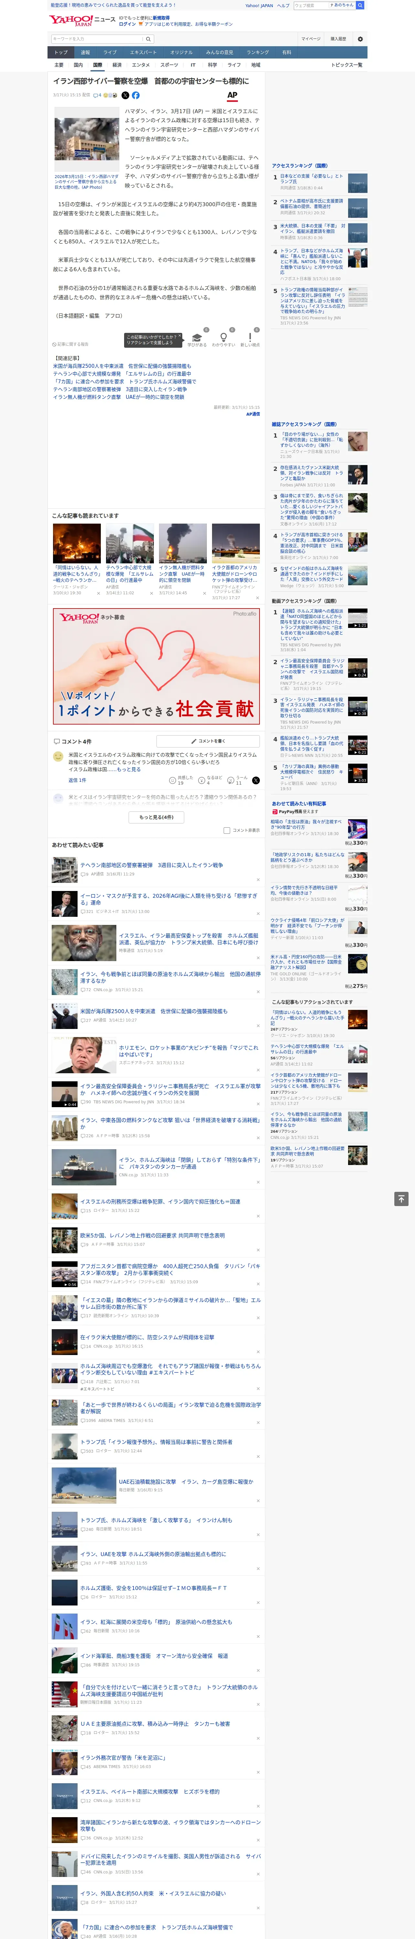Click the ヘルプ link
The height and width of the screenshot is (1939, 415).
[x=283, y=5]
